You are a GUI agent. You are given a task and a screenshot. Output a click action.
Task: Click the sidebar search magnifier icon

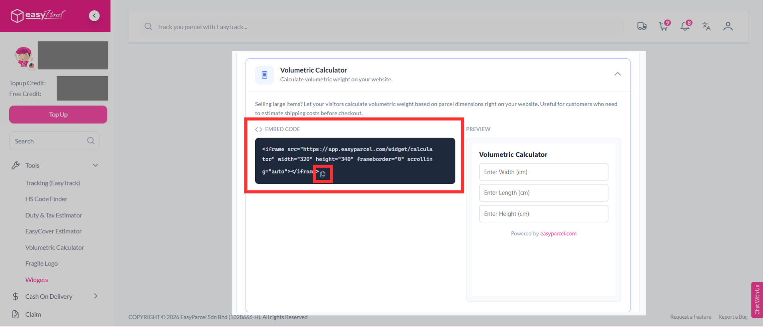[x=91, y=141]
